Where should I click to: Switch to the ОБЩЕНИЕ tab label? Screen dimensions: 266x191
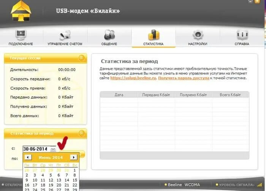pos(109,44)
